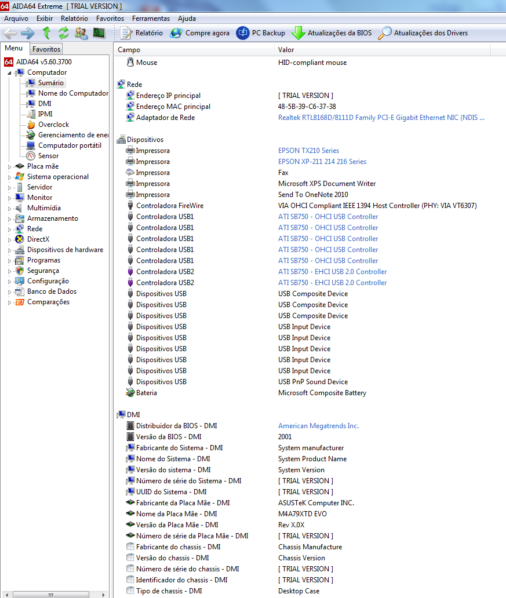Open Atualizações dos Drivers
The height and width of the screenshot is (598, 506).
tap(423, 33)
